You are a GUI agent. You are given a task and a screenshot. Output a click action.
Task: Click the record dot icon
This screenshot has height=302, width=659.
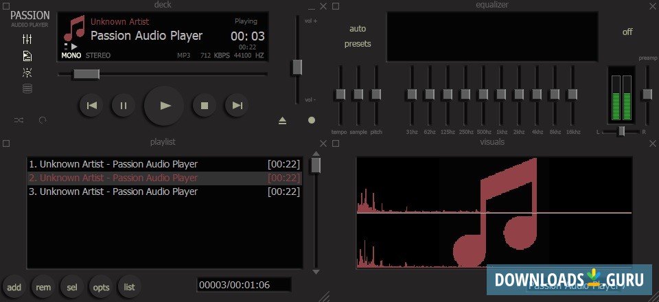click(312, 120)
